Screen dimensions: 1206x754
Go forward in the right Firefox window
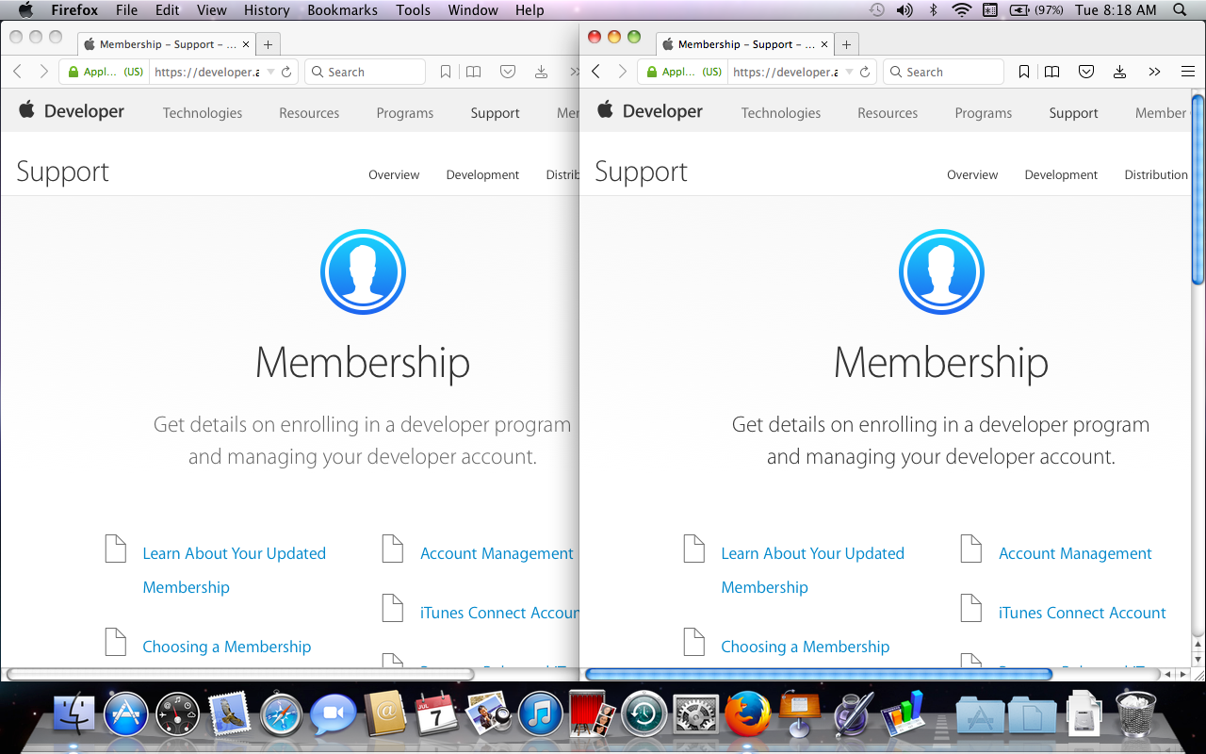point(622,72)
